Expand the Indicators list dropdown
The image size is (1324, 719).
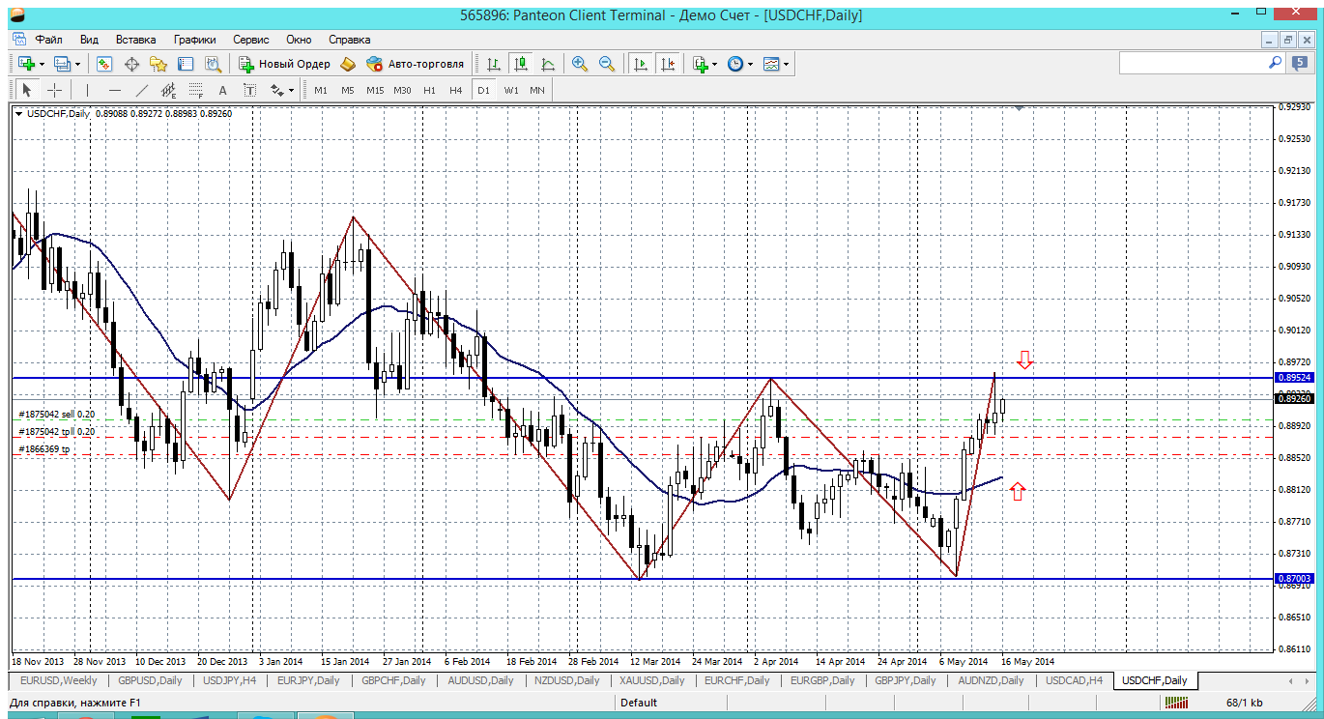(x=714, y=64)
